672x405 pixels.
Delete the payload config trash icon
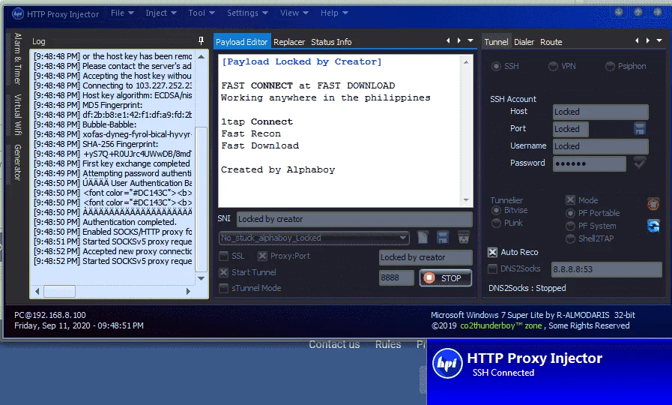tap(463, 237)
